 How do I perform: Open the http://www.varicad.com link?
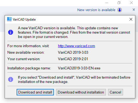click(x=76, y=46)
